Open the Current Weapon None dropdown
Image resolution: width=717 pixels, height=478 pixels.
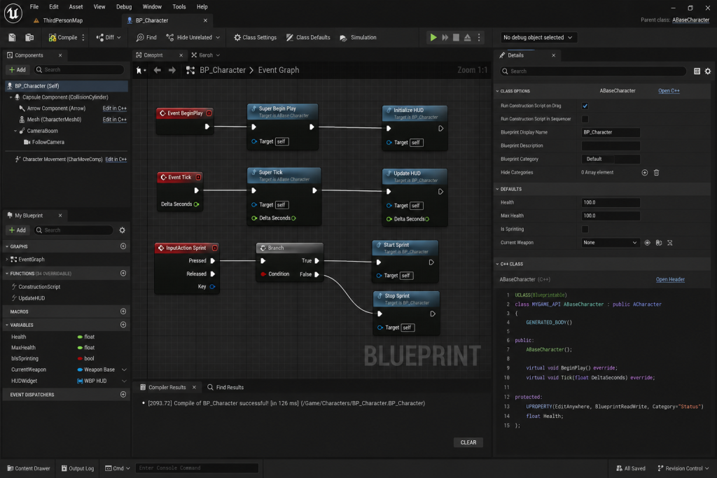tap(610, 243)
